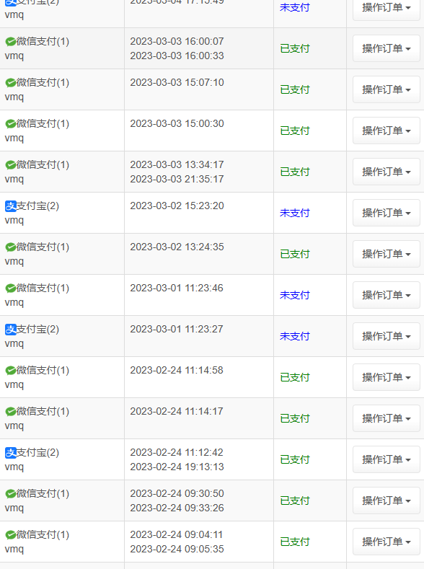Image resolution: width=424 pixels, height=569 pixels.
Task: Click Alipay icon in 2023-02-24 11:12:42 row
Action: click(x=11, y=453)
